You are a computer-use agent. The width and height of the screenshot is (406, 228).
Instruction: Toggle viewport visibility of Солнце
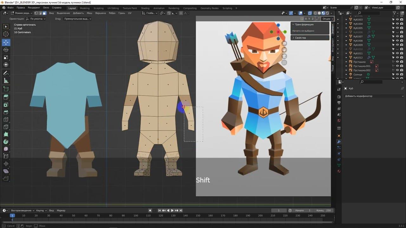tap(397, 74)
